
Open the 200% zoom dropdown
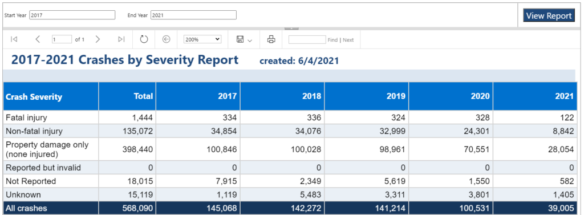point(202,39)
